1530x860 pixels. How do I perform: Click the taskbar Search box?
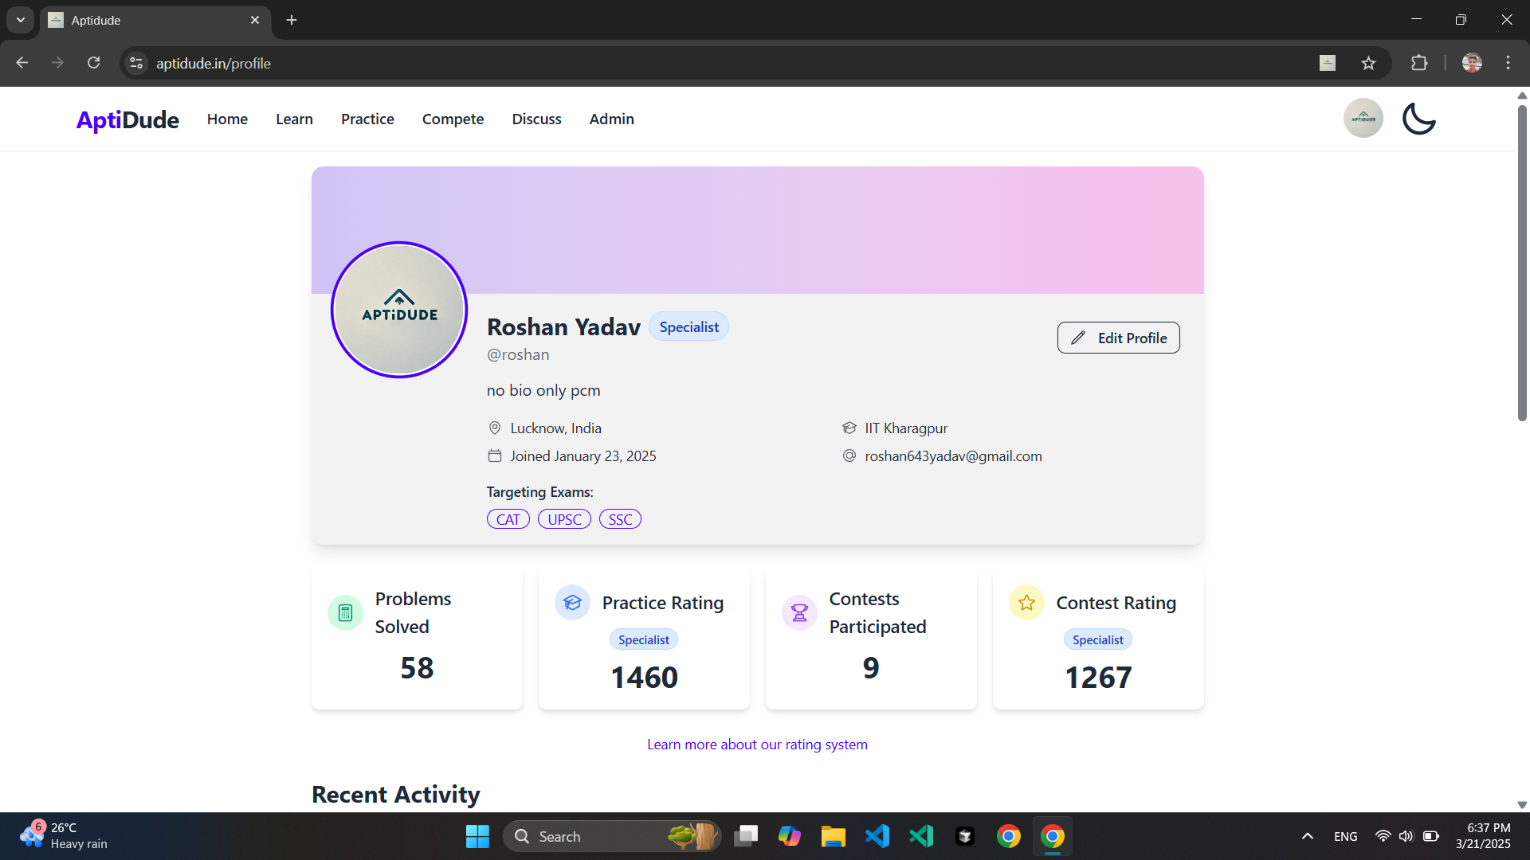612,836
